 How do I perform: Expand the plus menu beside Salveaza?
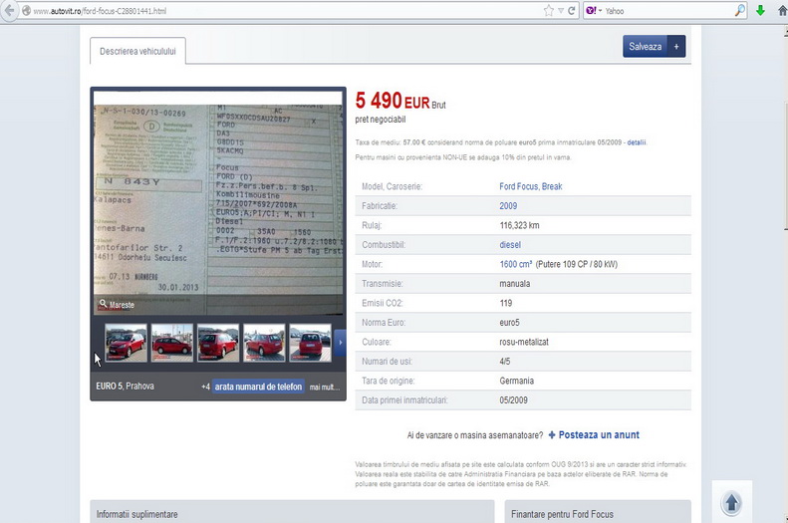click(x=676, y=47)
